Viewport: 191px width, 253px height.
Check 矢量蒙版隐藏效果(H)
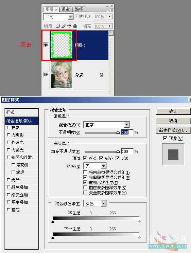coord(85,193)
